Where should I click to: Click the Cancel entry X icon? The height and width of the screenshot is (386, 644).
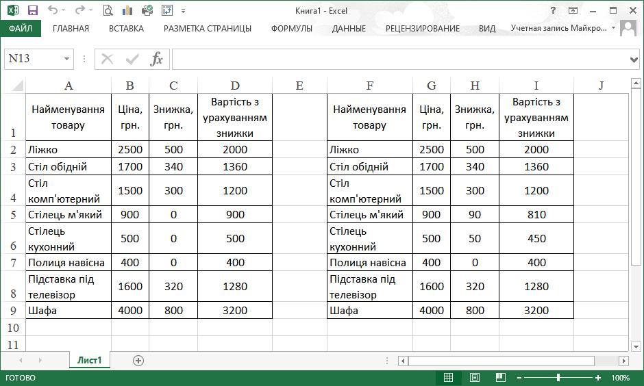[x=107, y=59]
